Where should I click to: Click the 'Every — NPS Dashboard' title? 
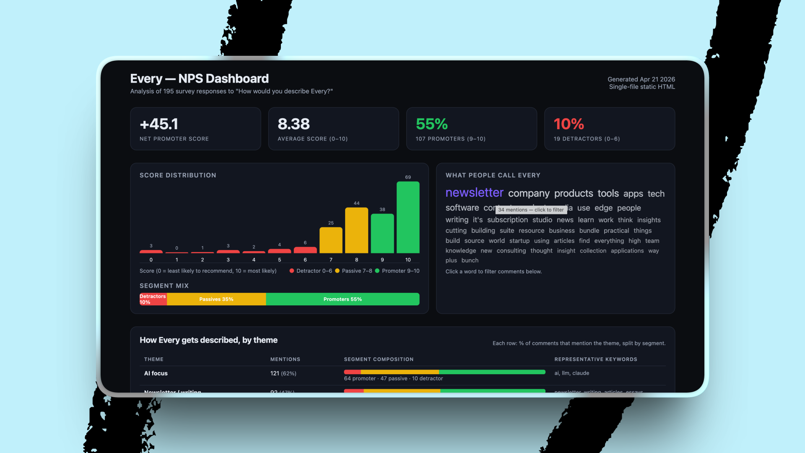click(200, 78)
